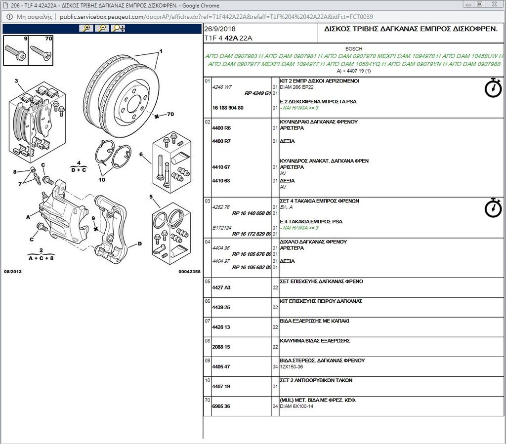Image resolution: width=506 pixels, height=444 pixels.
Task: Select part number 4439 25
Action: click(221, 307)
